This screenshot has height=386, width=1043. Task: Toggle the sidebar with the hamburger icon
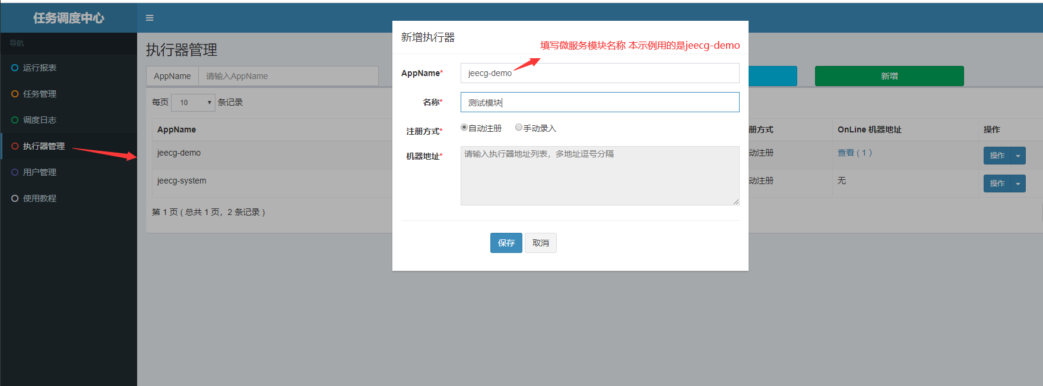pos(150,18)
